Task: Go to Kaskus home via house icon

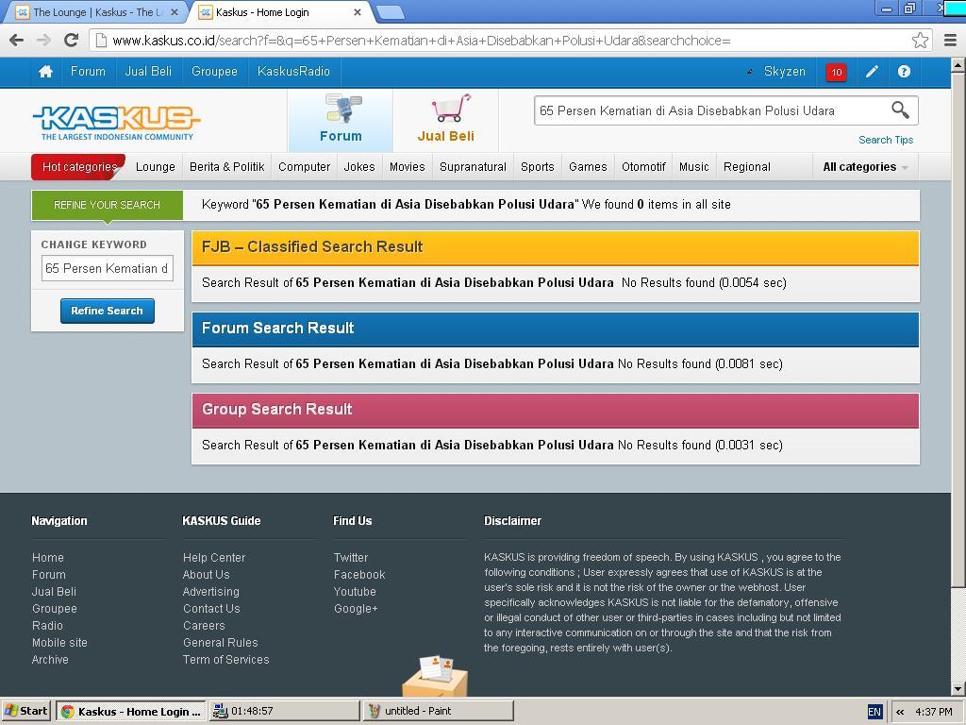Action: [x=45, y=72]
